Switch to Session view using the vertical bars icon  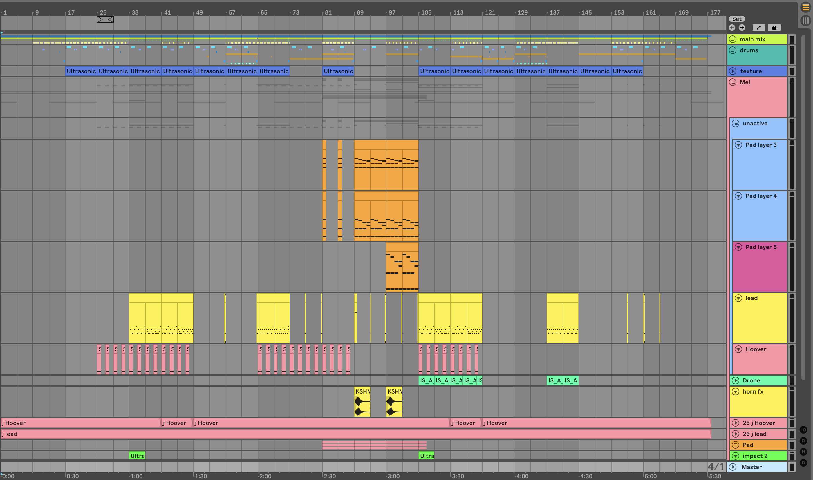(x=805, y=21)
